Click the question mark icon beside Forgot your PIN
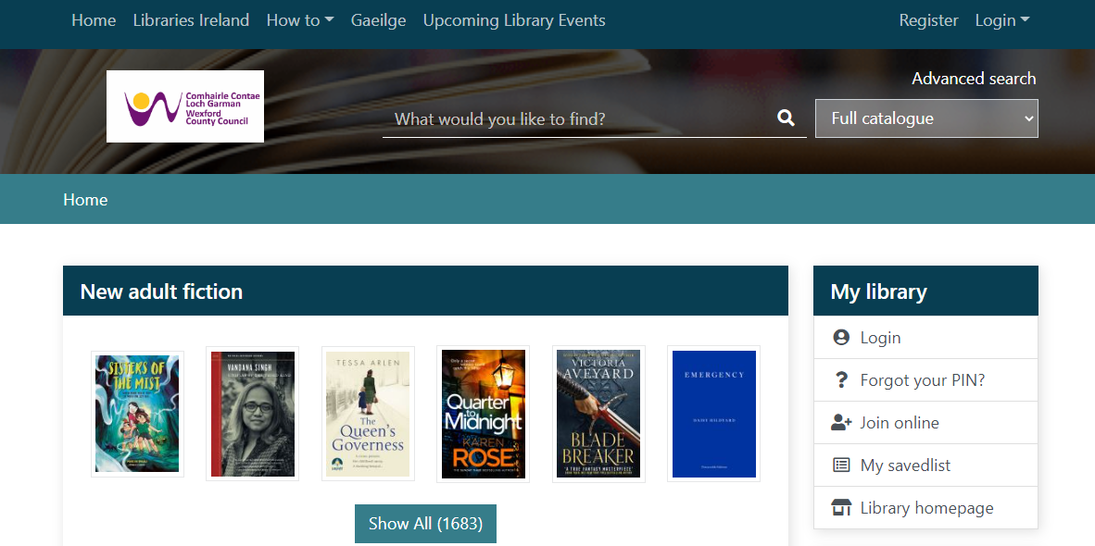The width and height of the screenshot is (1095, 546). [x=841, y=380]
